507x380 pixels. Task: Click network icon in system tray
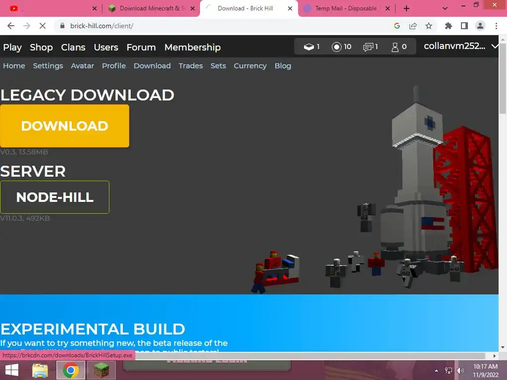(449, 371)
